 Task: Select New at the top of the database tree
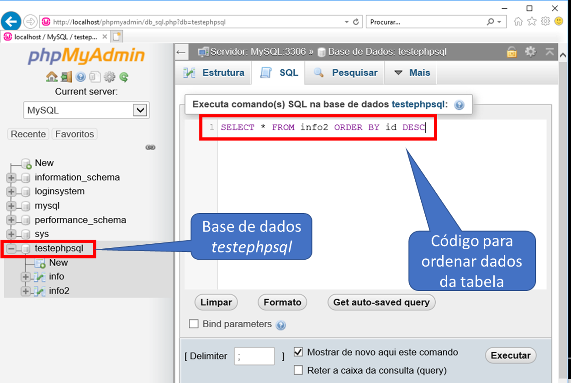(44, 163)
